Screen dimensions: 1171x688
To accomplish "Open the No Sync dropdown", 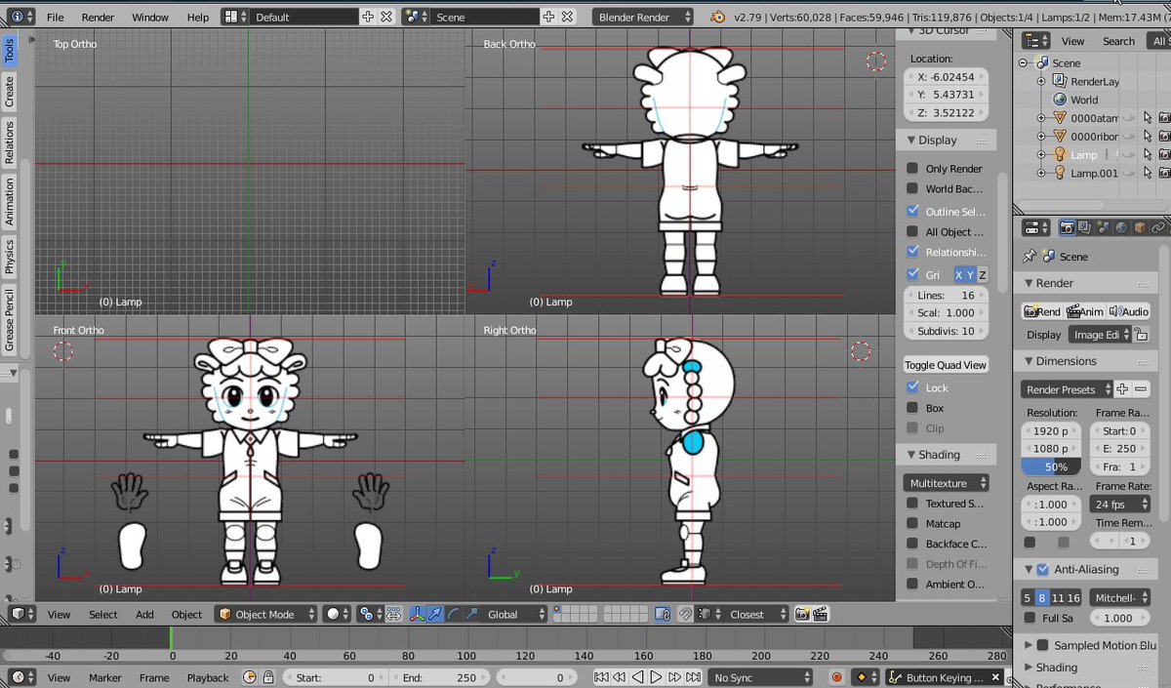I will pyautogui.click(x=762, y=677).
